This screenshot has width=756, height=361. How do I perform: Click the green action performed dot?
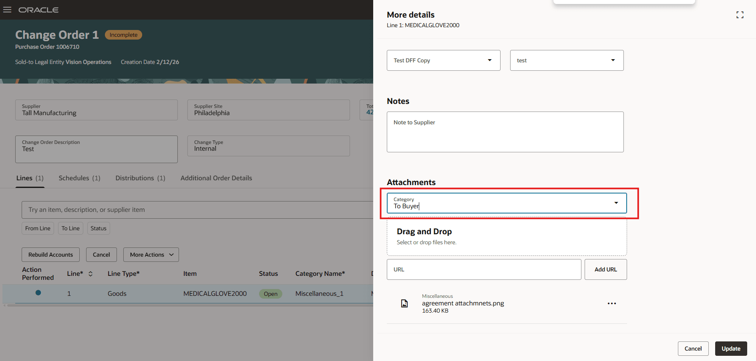coord(38,293)
